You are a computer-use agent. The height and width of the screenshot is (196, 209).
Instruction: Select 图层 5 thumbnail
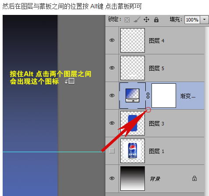coord(133,68)
